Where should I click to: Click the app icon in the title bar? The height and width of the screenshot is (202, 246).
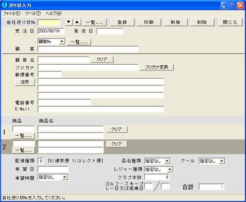pos(4,5)
